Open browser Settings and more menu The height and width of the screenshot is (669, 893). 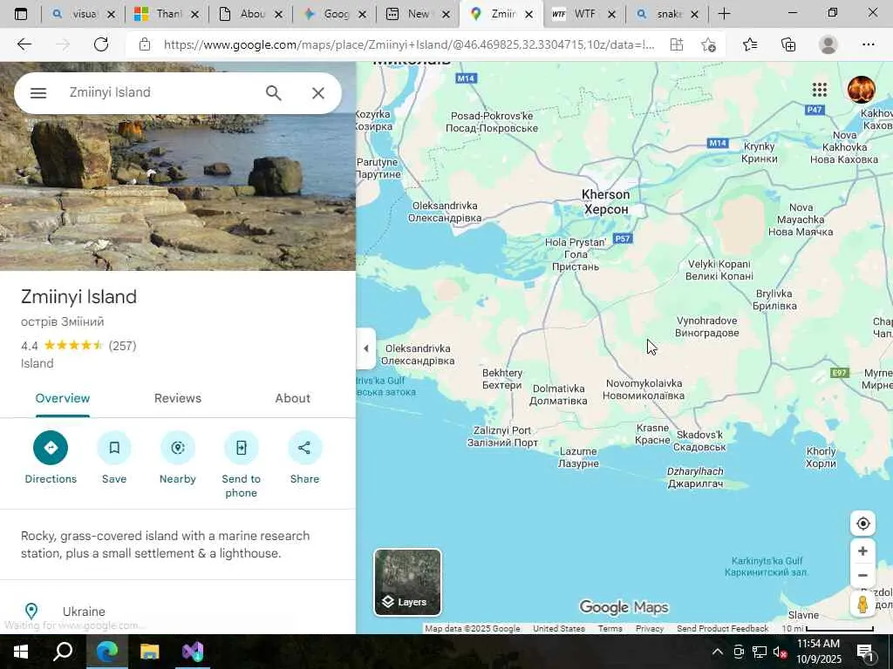[868, 44]
